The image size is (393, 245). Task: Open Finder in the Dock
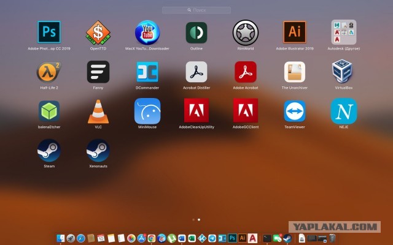click(60, 238)
